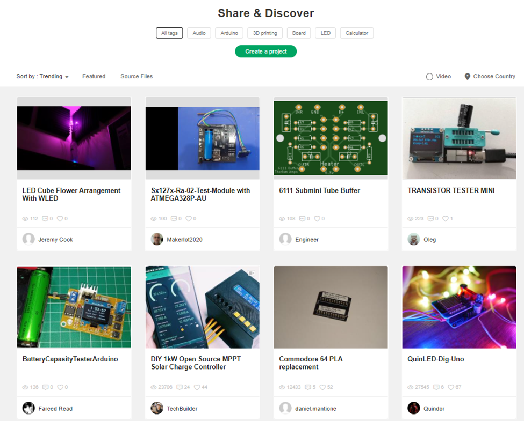Filter by Calculator tag
This screenshot has width=524, height=421.
coord(357,33)
